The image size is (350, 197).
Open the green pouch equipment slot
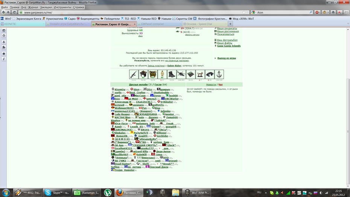coord(191,74)
